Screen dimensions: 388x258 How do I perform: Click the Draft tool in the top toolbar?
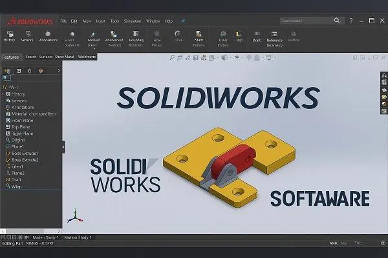click(257, 36)
